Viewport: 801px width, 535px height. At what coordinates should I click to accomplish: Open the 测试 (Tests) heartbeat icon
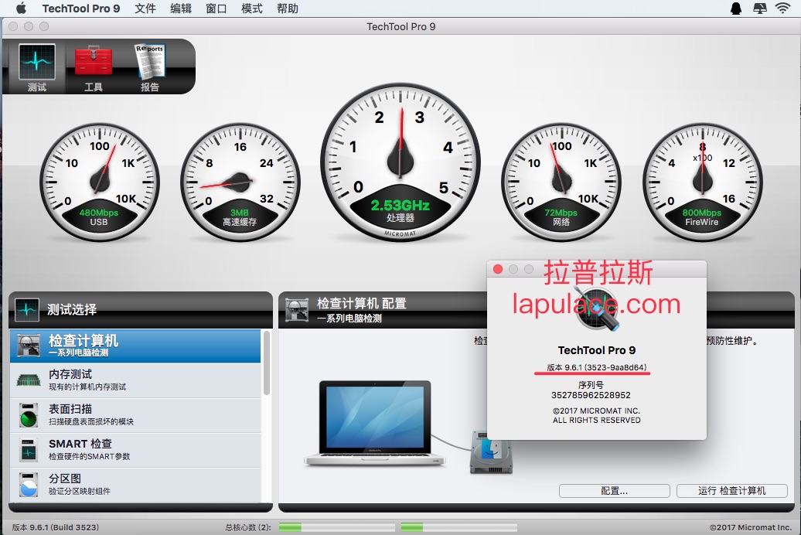tap(37, 62)
